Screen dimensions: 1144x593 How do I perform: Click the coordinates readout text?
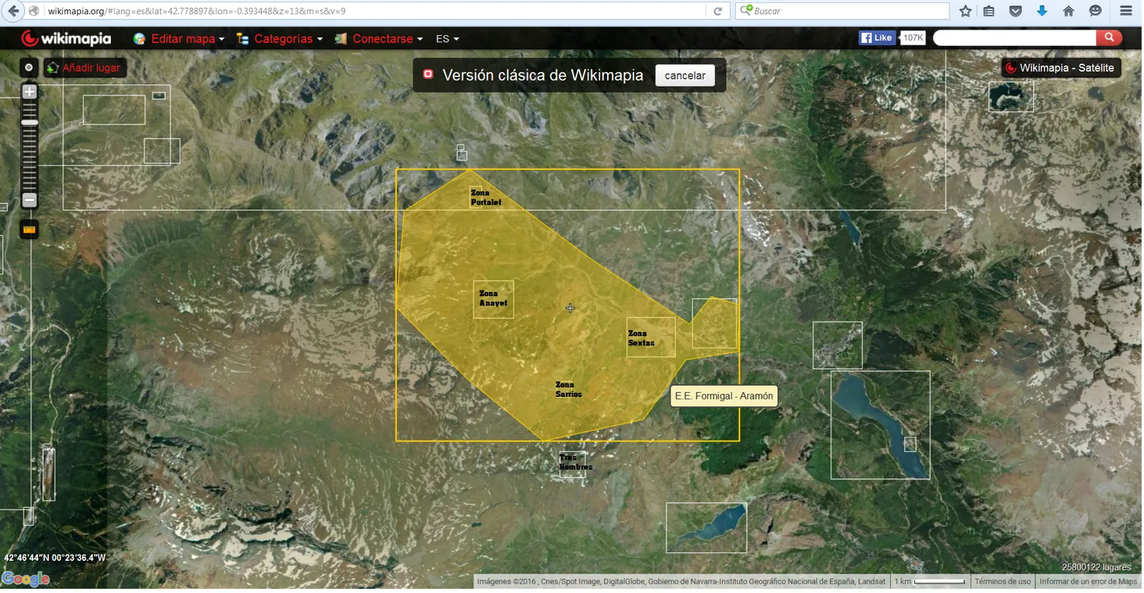pyautogui.click(x=55, y=558)
